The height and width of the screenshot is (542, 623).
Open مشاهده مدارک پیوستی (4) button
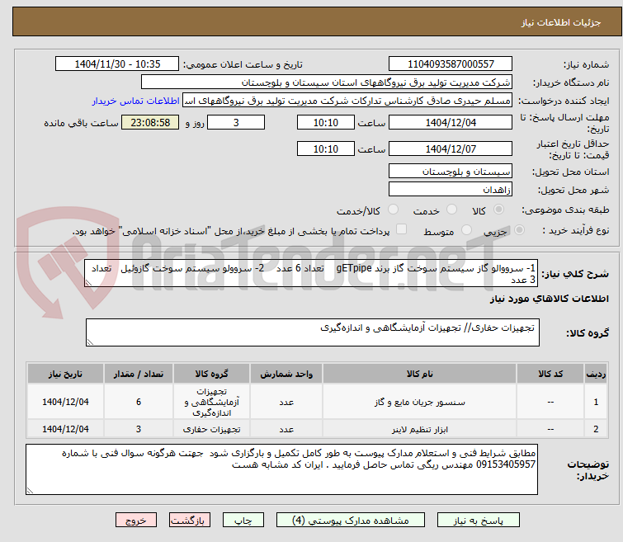pyautogui.click(x=351, y=521)
